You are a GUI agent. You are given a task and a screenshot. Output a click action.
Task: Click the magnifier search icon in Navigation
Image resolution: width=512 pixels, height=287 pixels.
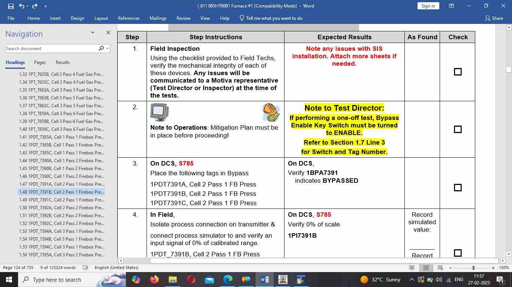101,49
